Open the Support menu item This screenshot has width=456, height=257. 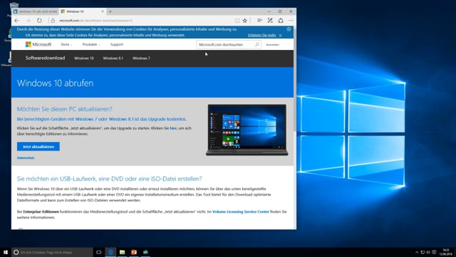117,44
